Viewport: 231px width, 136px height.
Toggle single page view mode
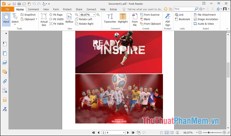click(161, 133)
